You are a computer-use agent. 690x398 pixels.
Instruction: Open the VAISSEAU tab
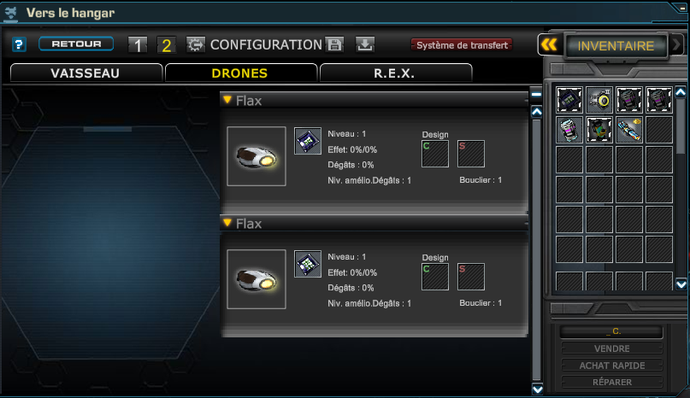tap(86, 73)
